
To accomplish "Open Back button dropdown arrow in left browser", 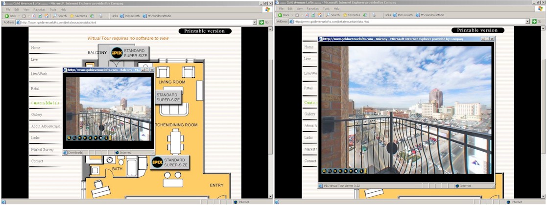I will 19,16.
